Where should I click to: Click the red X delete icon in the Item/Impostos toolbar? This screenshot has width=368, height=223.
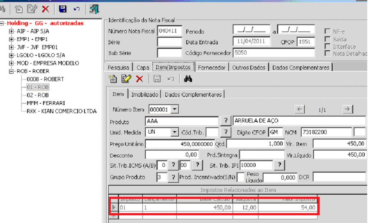[139, 79]
